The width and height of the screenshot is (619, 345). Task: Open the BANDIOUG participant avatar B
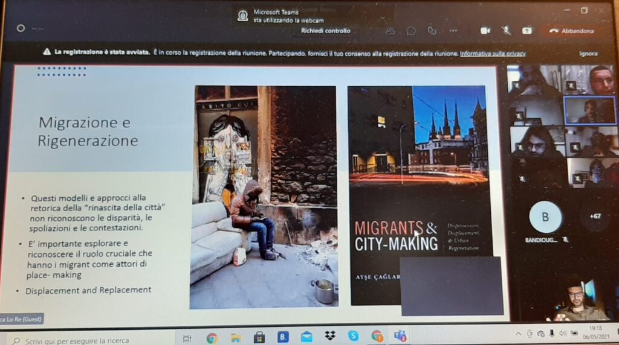(x=545, y=217)
